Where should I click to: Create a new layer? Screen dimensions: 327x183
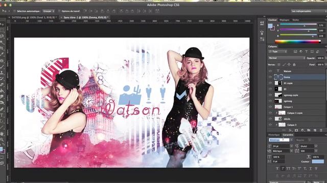315,130
